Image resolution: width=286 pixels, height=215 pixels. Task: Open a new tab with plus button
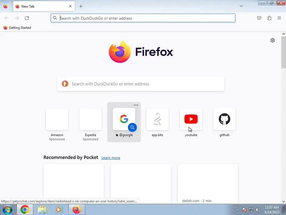(81, 6)
